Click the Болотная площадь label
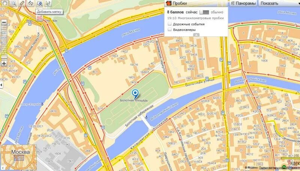300x171 pixels. tap(134, 100)
